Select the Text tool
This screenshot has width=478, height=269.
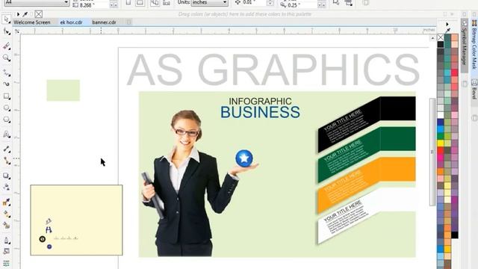coord(6,134)
